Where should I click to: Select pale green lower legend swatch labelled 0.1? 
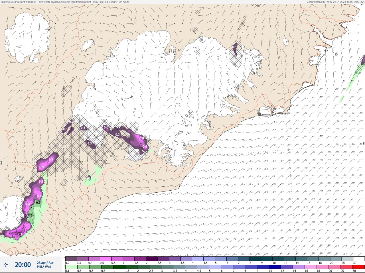[x=71, y=267]
